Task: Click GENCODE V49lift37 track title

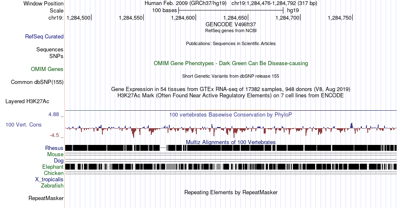Action: tap(231, 24)
